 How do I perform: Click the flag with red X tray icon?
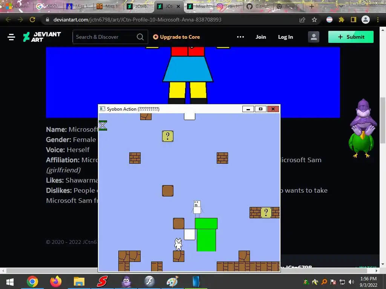(x=333, y=281)
